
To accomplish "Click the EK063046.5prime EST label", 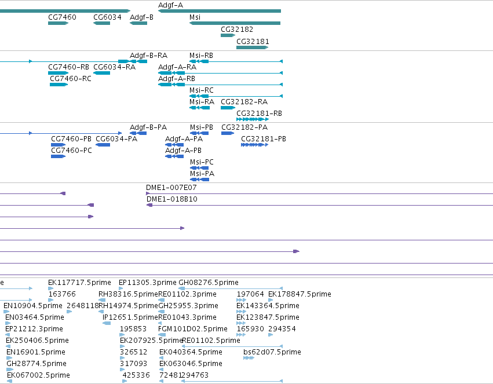I will click(x=191, y=364).
